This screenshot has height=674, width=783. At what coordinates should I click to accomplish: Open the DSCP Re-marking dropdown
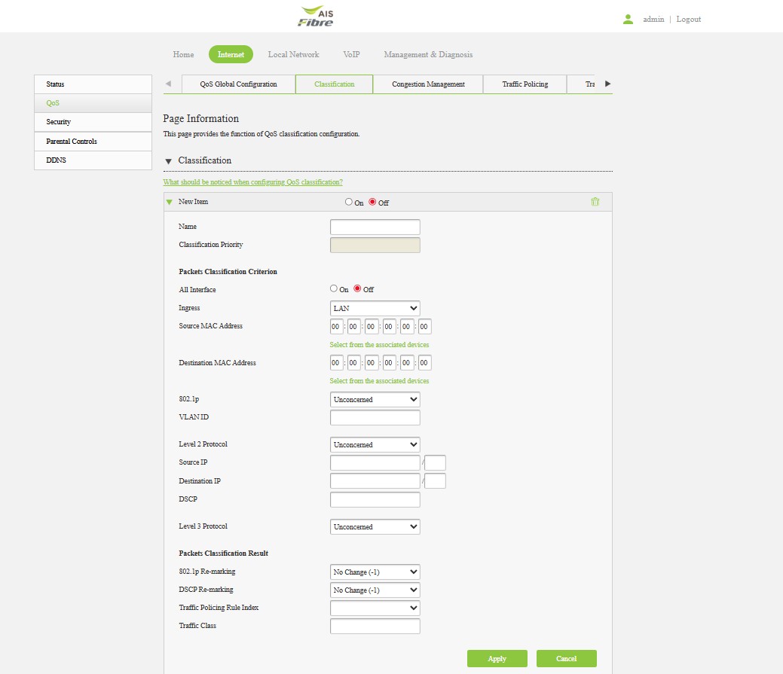(375, 590)
